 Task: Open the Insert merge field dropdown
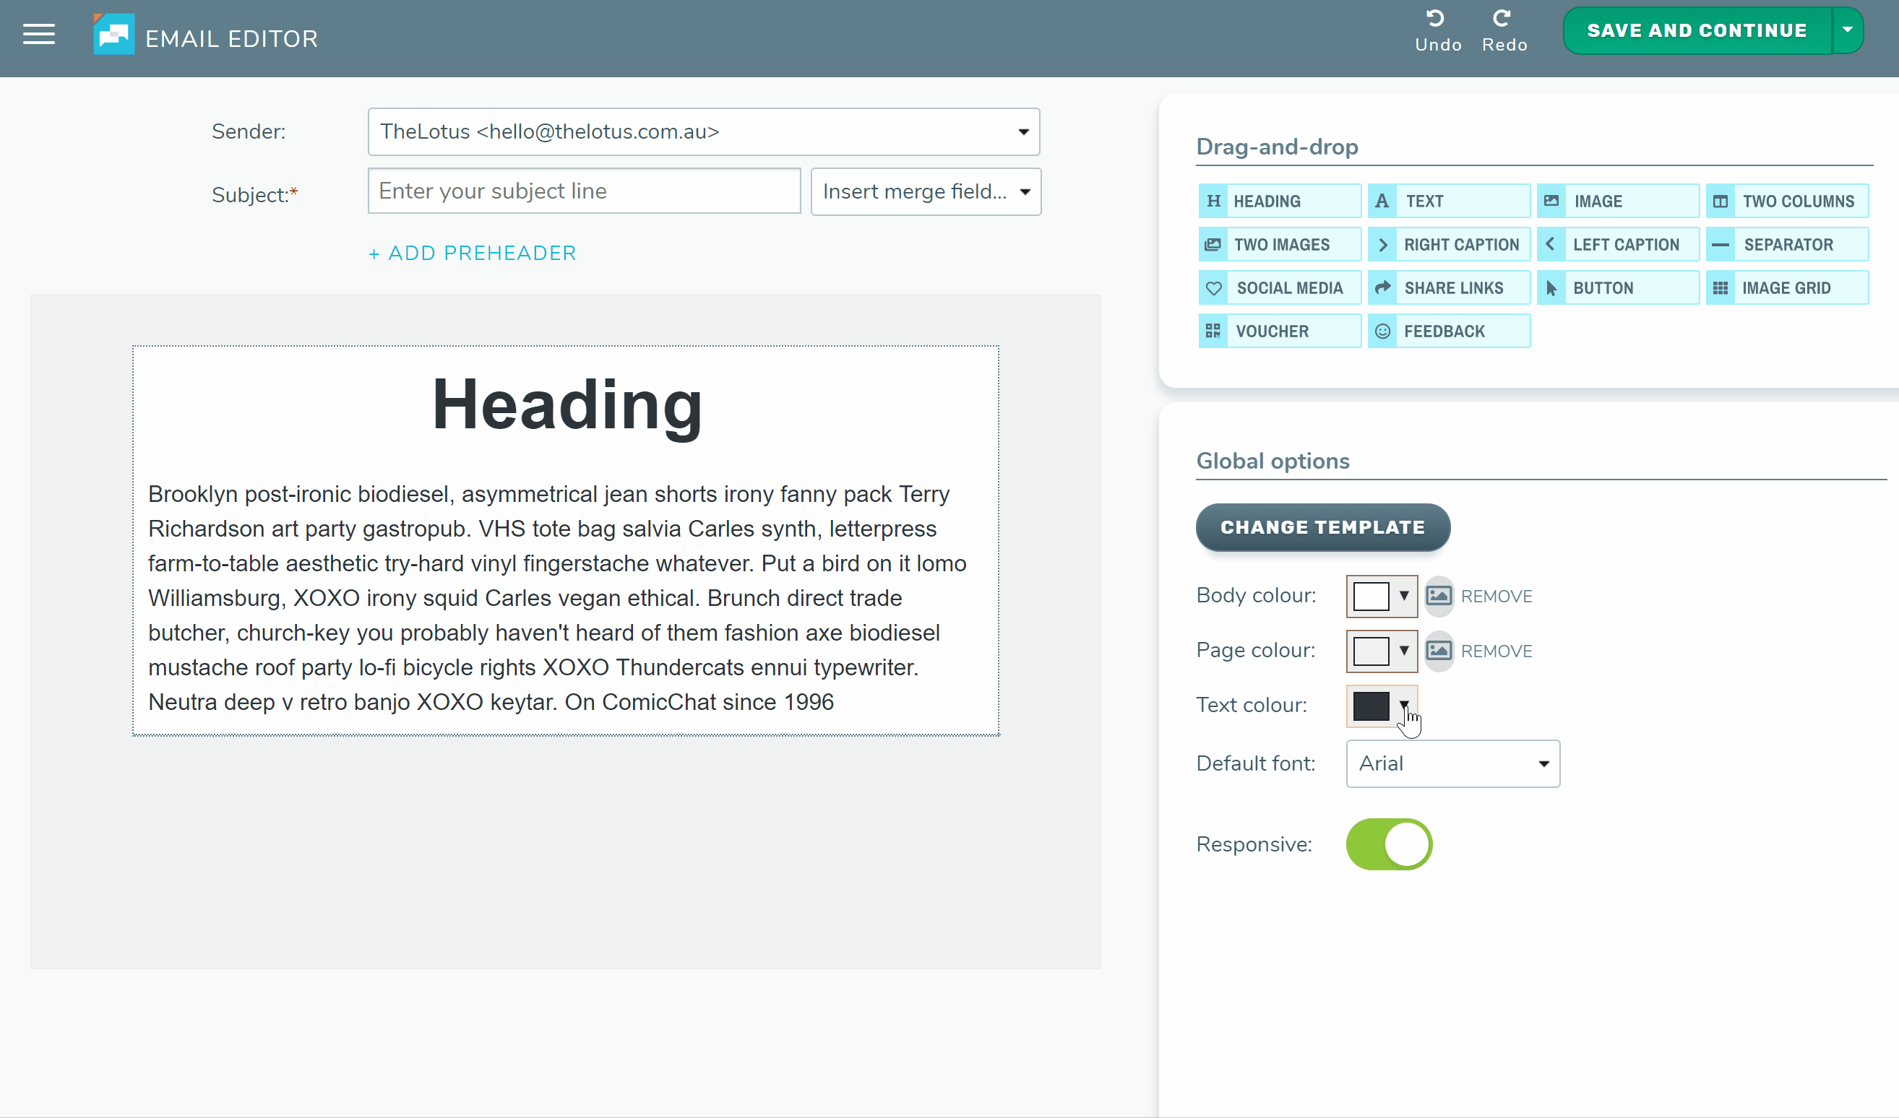pyautogui.click(x=926, y=191)
